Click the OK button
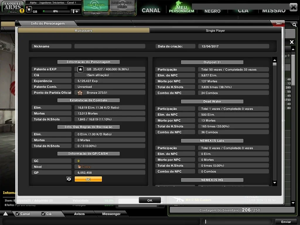 coord(150,200)
